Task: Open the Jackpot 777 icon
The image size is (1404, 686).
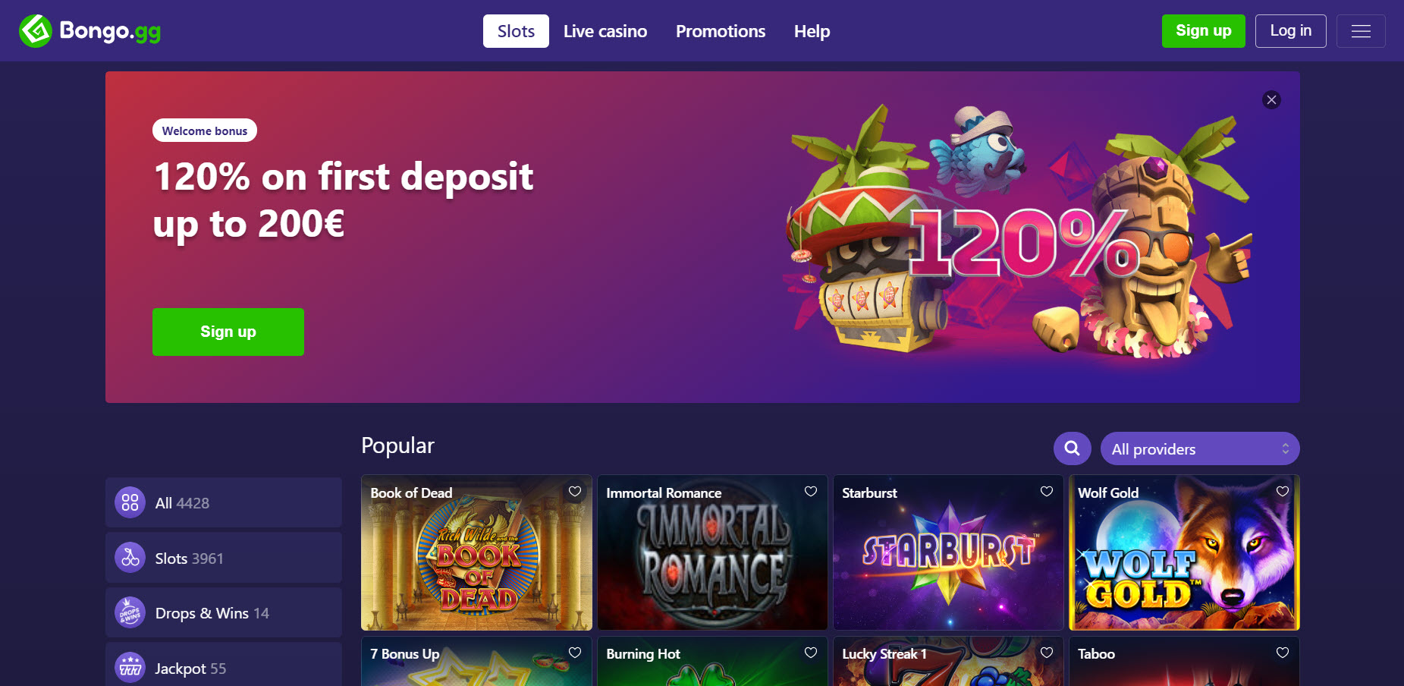Action: [x=130, y=668]
